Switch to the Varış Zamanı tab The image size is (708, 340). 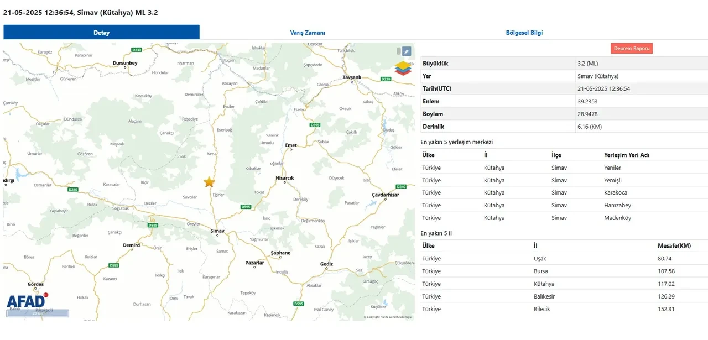[x=308, y=33]
